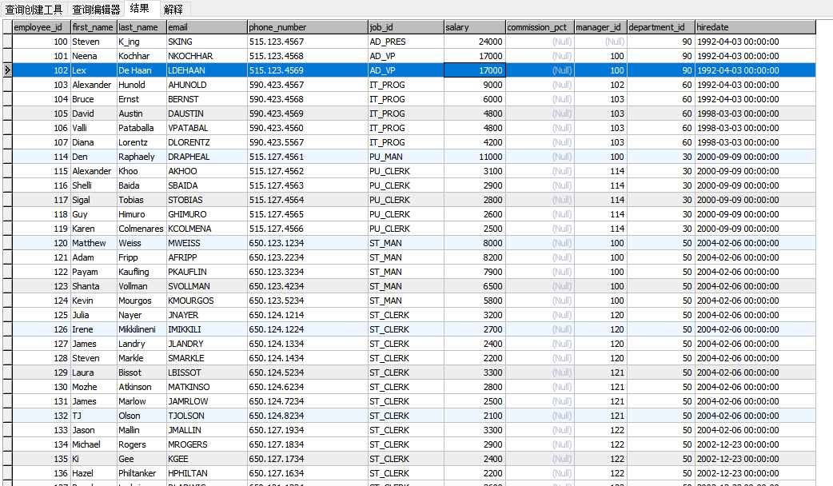Click the hiredate column header
Screen dimensions: 833x486
click(755, 27)
